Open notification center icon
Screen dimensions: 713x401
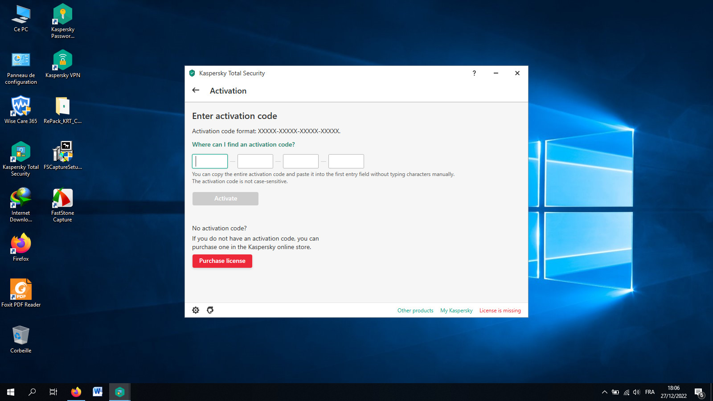coord(699,393)
